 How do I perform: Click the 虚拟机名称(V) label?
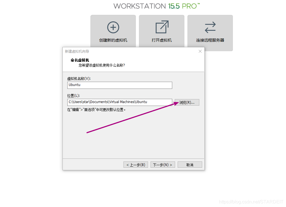[79, 79]
